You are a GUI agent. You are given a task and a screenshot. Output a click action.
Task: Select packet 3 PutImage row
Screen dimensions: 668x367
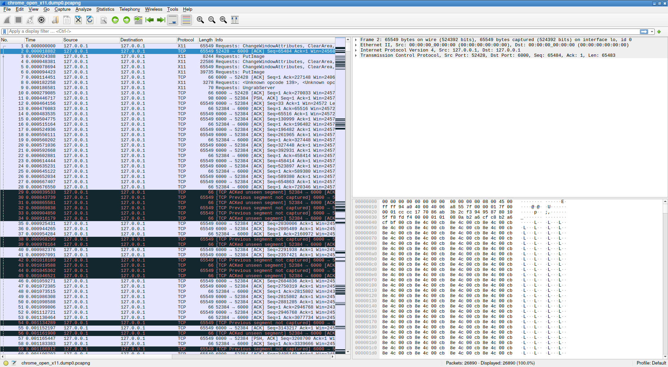168,56
